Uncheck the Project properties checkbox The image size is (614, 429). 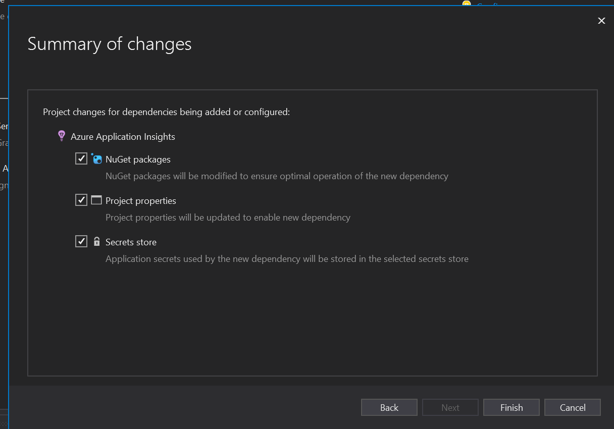coord(81,200)
